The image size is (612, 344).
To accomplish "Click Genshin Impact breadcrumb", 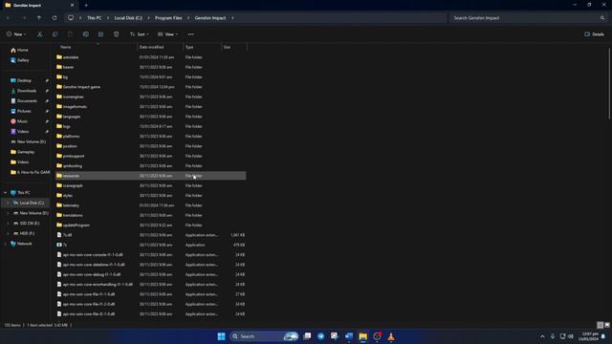I will pyautogui.click(x=210, y=18).
